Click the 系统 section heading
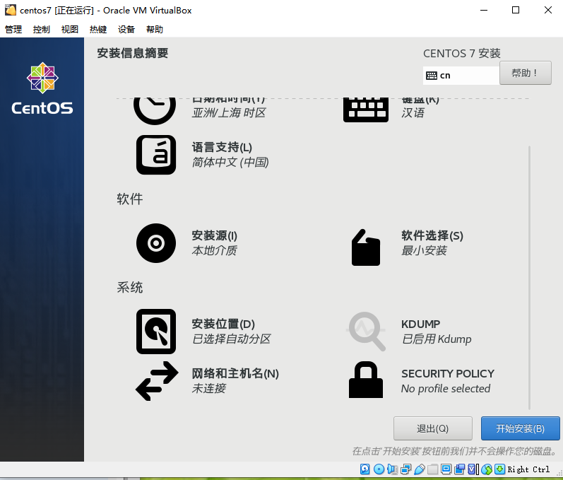 [129, 288]
